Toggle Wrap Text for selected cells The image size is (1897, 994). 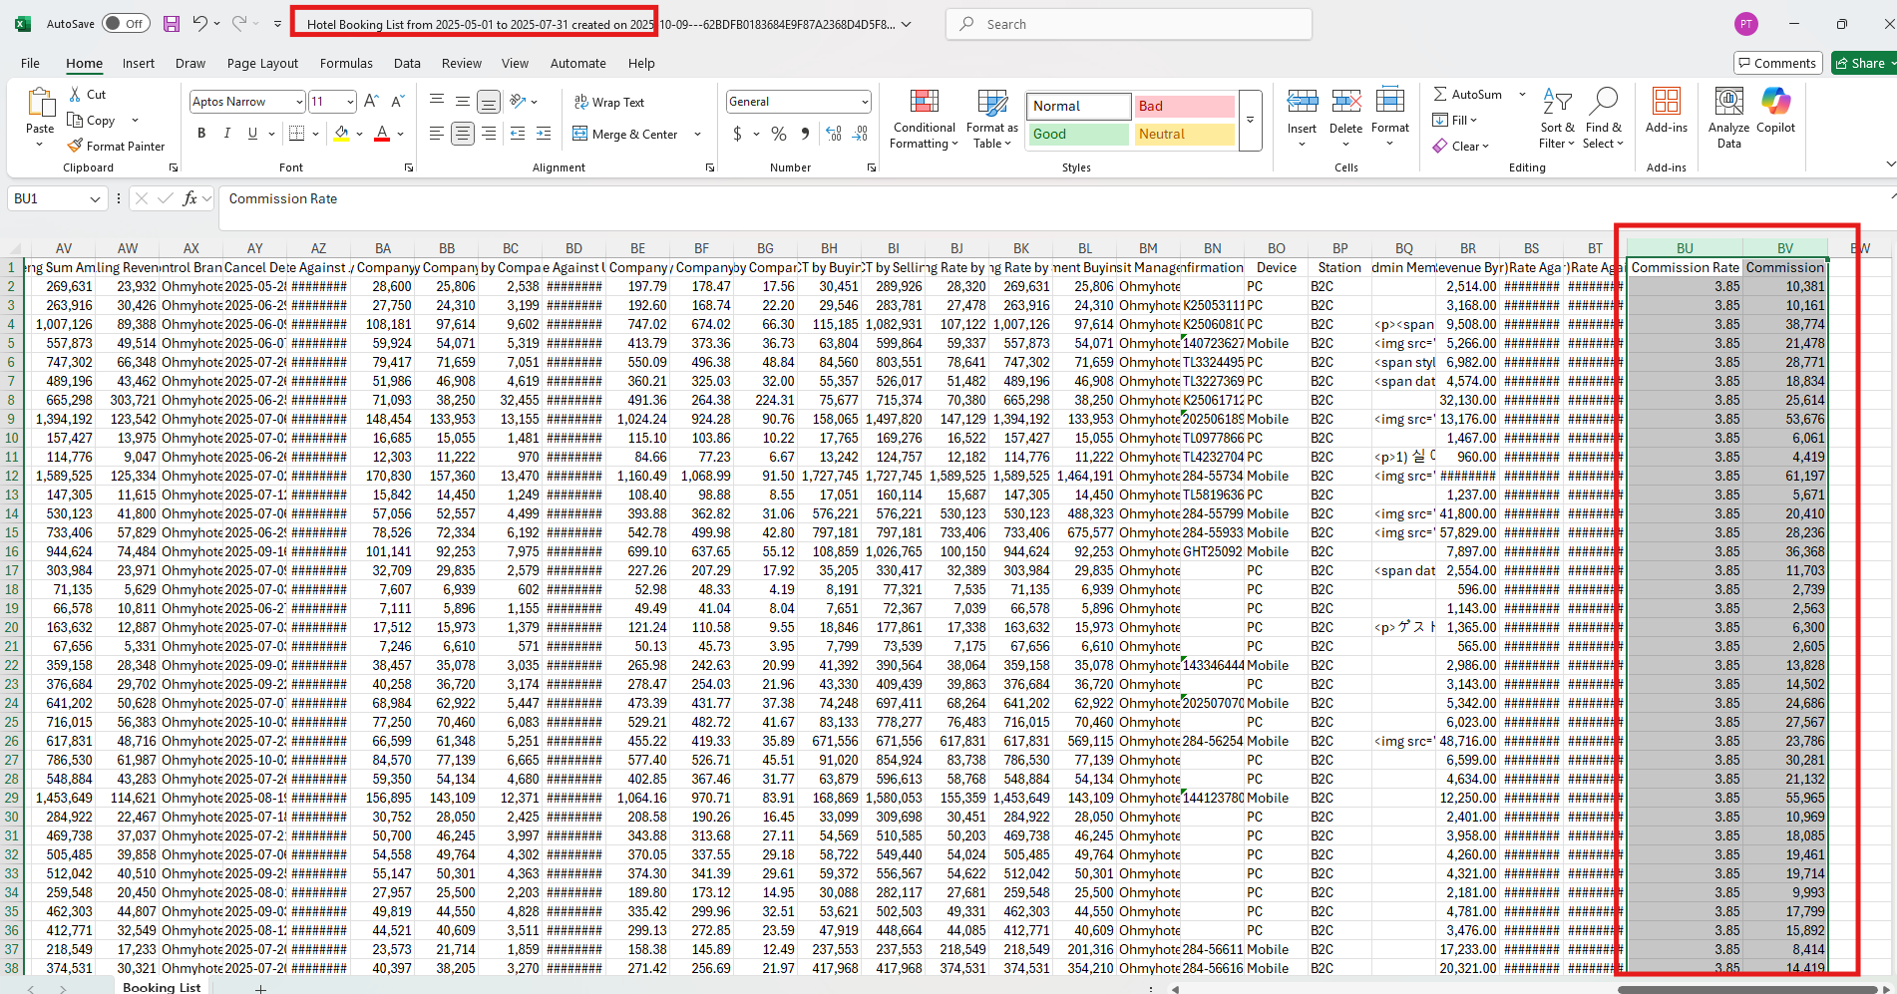coord(609,102)
